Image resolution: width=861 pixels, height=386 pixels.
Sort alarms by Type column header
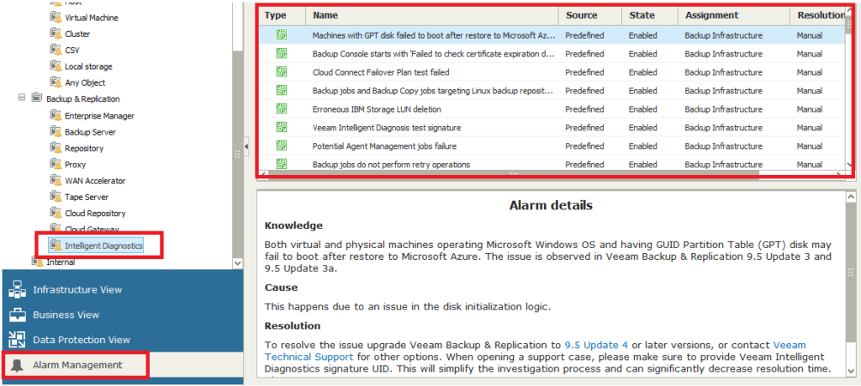click(x=283, y=15)
